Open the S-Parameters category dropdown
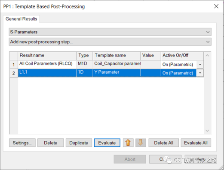Image resolution: width=224 pixels, height=170 pixels. [110, 32]
